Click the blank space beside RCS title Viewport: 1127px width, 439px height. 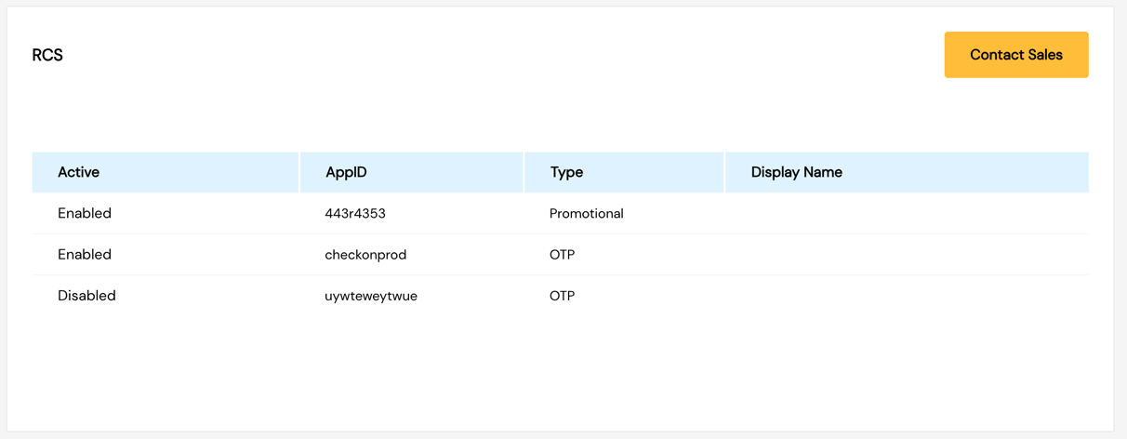(x=502, y=55)
